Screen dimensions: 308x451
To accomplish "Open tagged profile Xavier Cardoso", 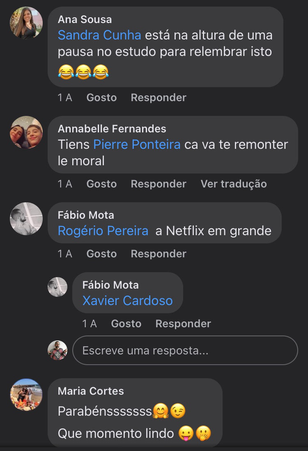I will [127, 301].
